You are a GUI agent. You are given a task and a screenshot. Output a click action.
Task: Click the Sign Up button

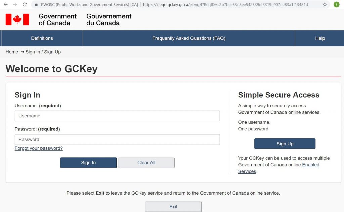285,144
